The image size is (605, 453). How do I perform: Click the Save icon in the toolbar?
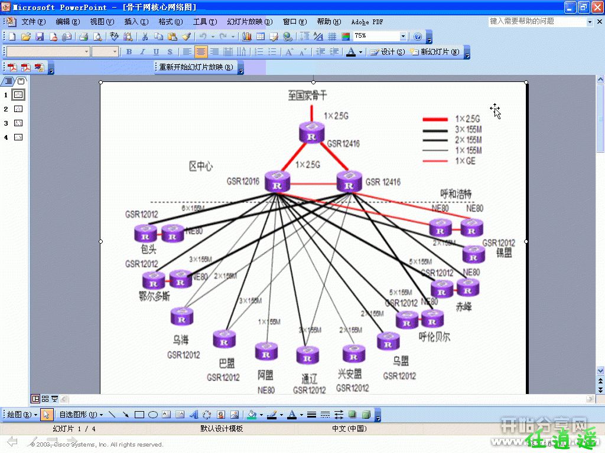[40, 37]
